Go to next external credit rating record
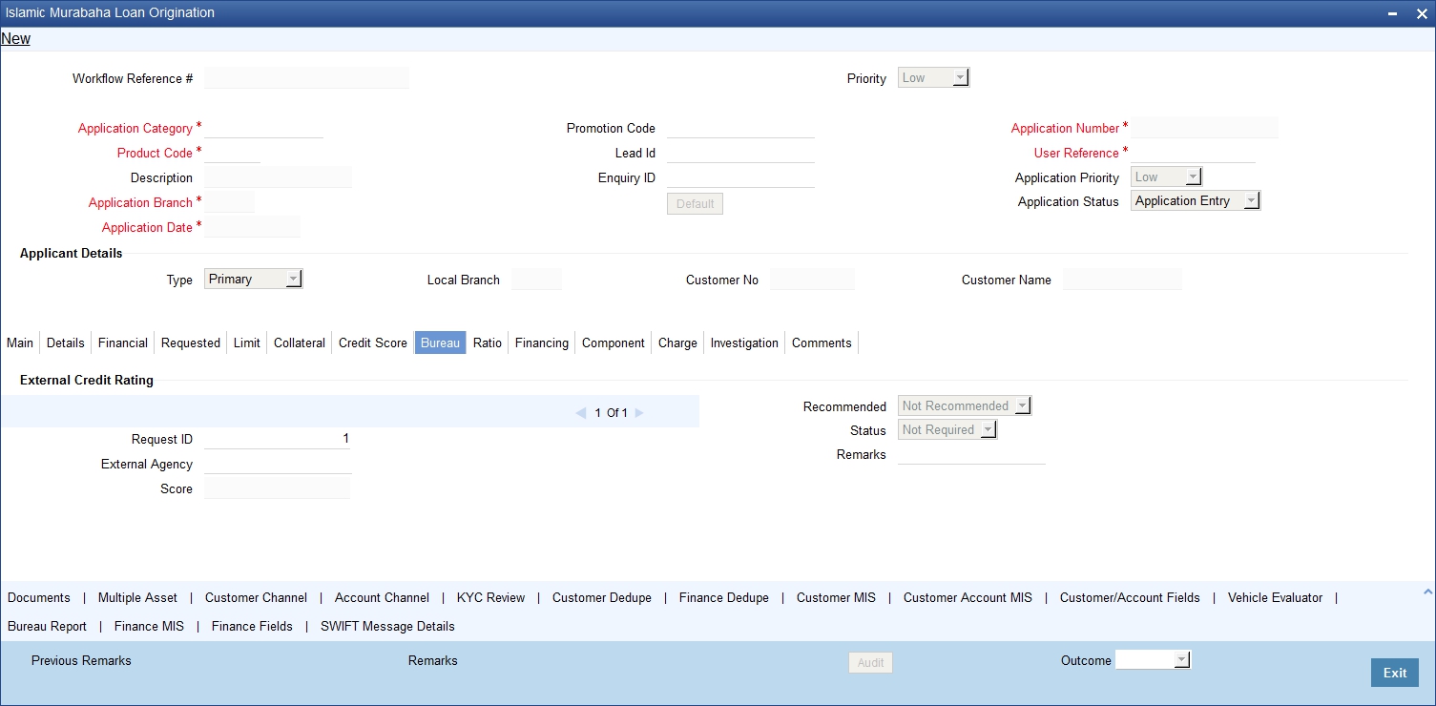This screenshot has height=706, width=1436. (639, 413)
